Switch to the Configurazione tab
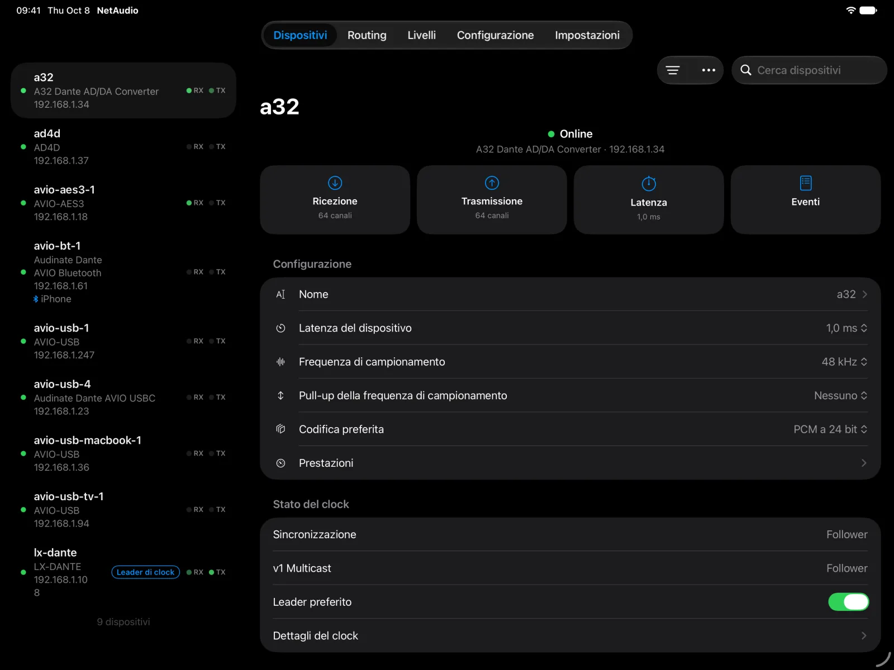 pyautogui.click(x=495, y=35)
